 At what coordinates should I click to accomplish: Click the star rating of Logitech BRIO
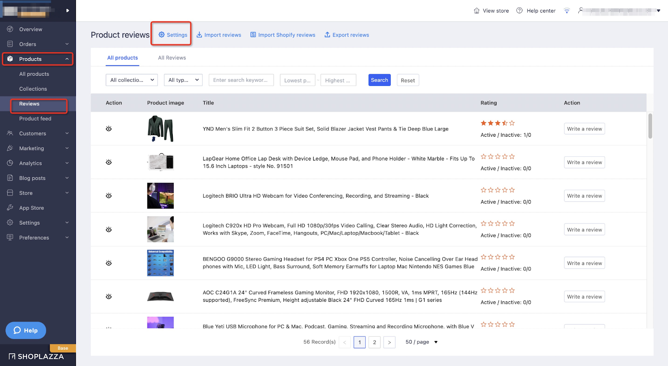[x=498, y=190]
